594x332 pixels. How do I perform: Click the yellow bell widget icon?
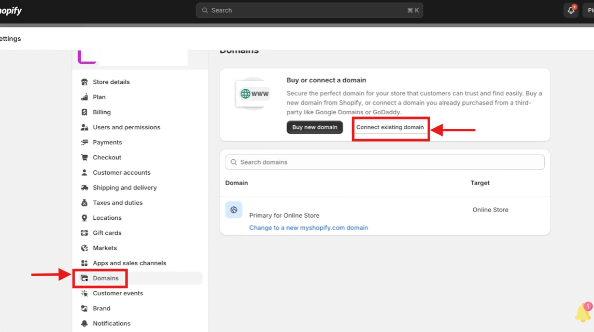point(583,313)
